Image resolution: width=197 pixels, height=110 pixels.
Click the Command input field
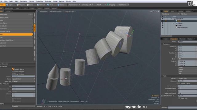pyautogui.click(x=182, y=108)
